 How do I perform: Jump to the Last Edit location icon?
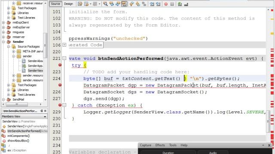click(x=80, y=4)
